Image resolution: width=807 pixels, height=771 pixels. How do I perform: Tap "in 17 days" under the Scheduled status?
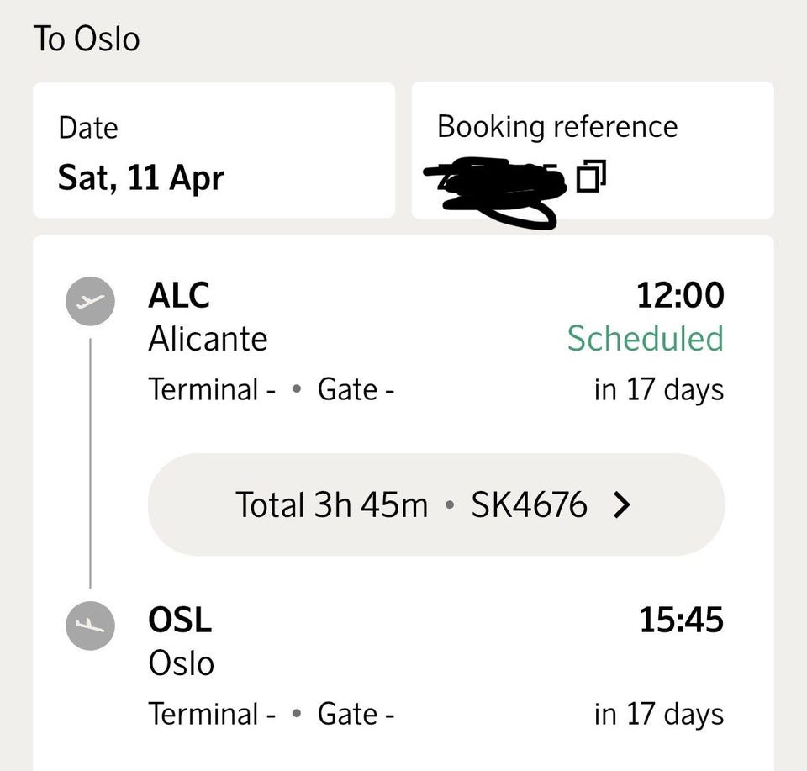(x=658, y=390)
